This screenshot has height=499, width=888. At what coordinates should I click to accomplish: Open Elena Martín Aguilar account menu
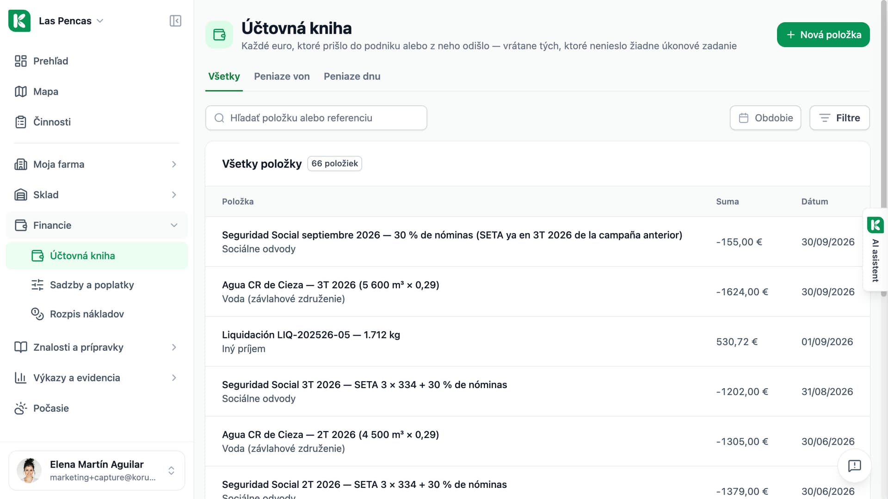(97, 470)
